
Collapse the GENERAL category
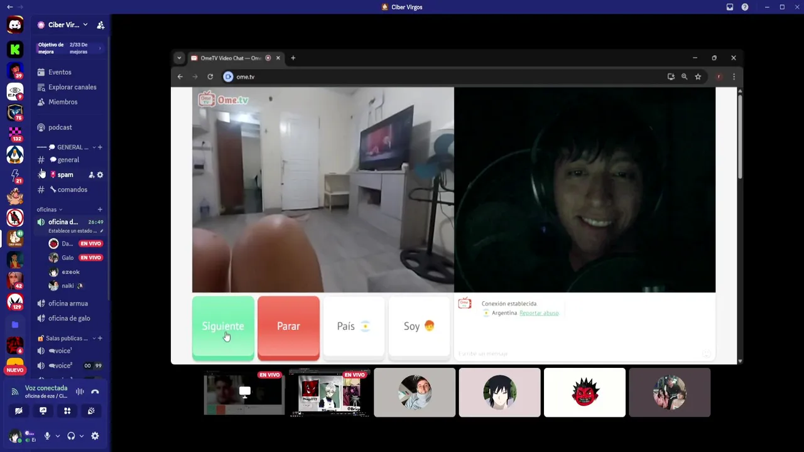[94, 148]
